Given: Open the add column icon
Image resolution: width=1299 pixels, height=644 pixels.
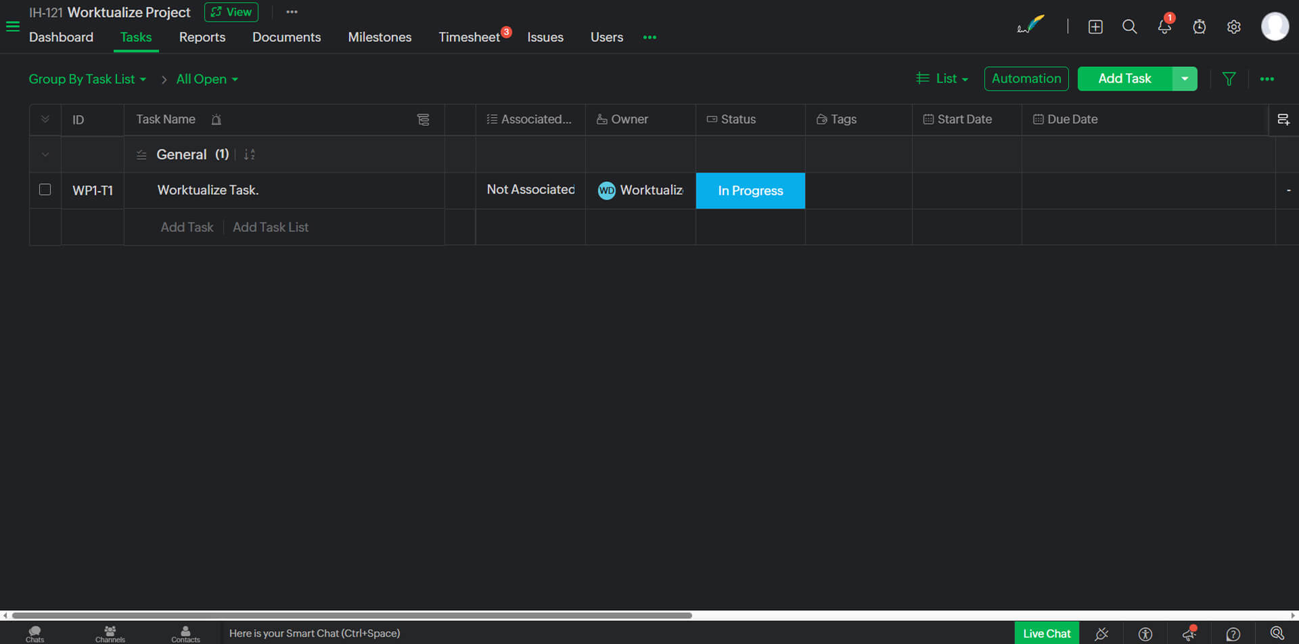Looking at the screenshot, I should (1283, 120).
